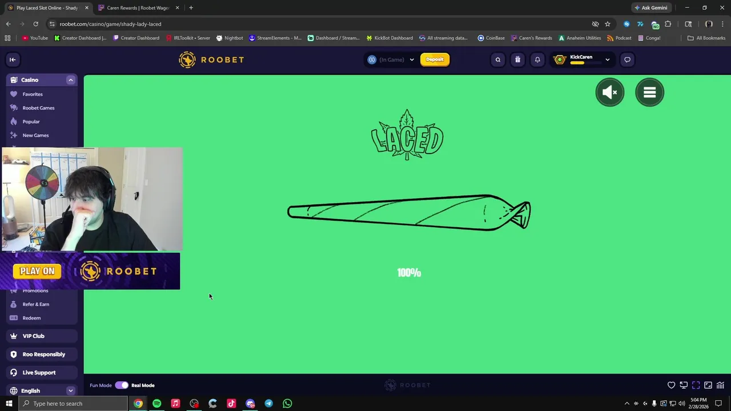Click the browser address bar URL
The image size is (731, 411).
point(110,24)
